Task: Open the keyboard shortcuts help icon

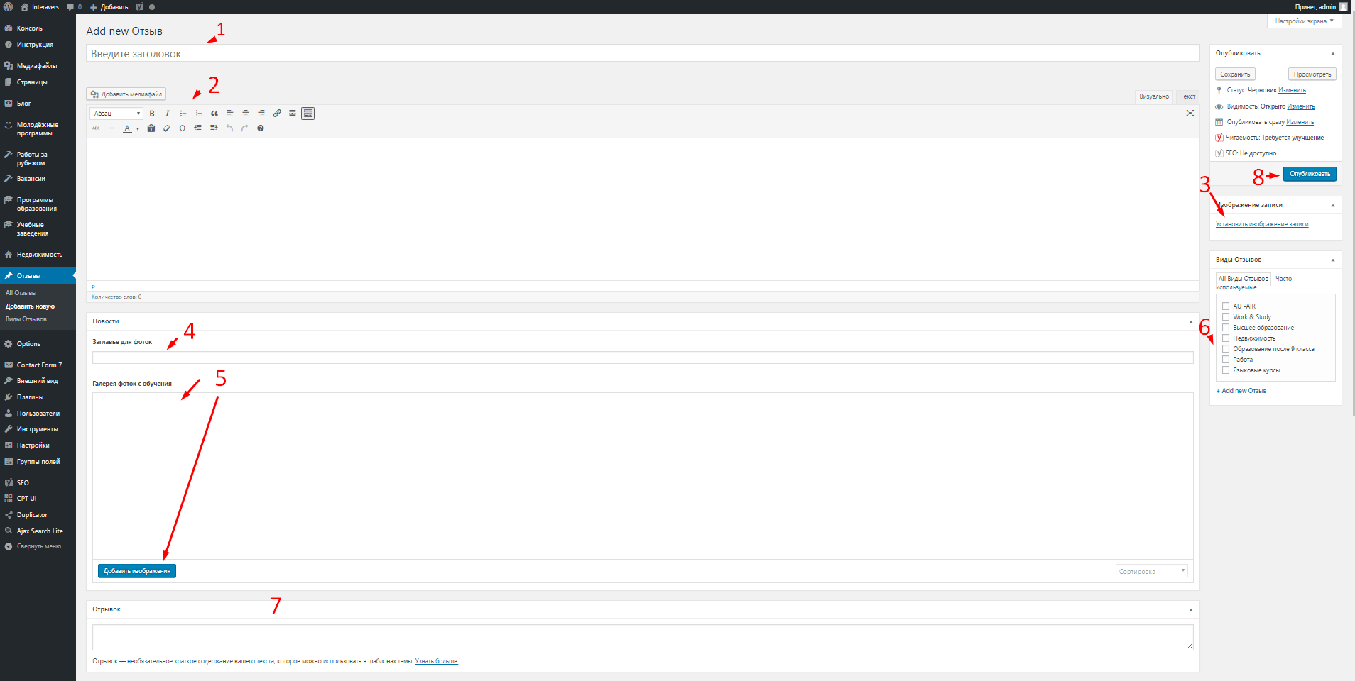Action: 261,128
